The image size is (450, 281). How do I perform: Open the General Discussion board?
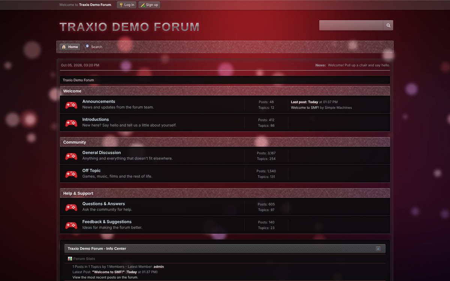click(x=102, y=152)
